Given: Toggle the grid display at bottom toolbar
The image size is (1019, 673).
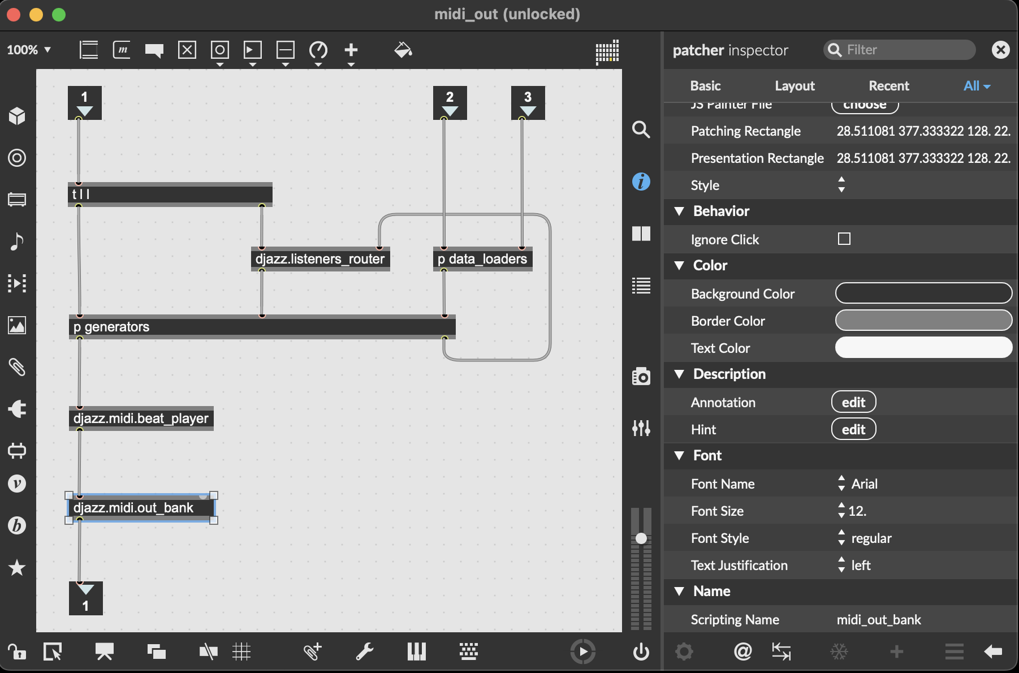Looking at the screenshot, I should [241, 652].
